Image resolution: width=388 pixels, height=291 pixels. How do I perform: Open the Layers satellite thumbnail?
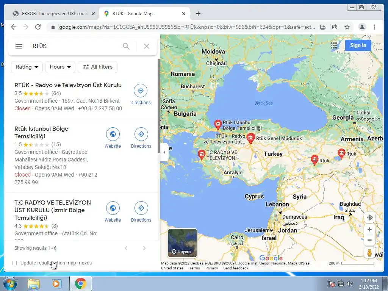coord(182,243)
